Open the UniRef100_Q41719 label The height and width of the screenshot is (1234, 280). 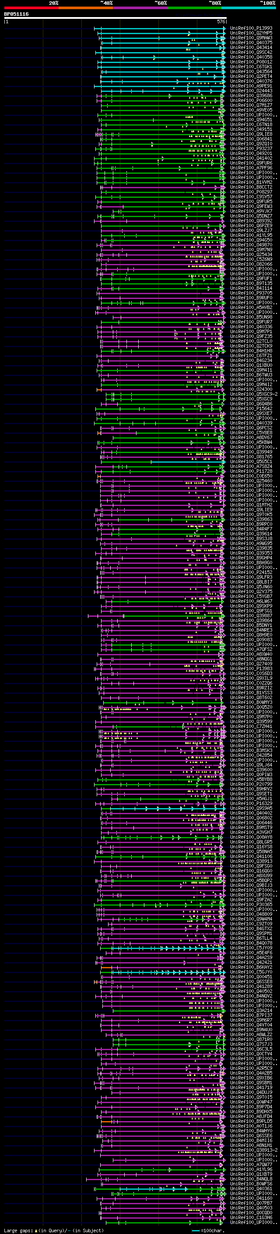251,1087
